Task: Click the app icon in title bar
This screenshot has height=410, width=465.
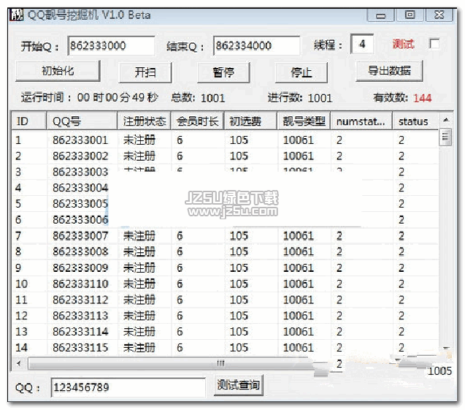Action: 17,15
